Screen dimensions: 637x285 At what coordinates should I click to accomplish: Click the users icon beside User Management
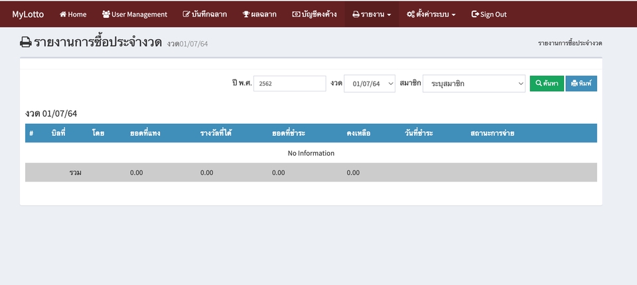click(x=106, y=14)
